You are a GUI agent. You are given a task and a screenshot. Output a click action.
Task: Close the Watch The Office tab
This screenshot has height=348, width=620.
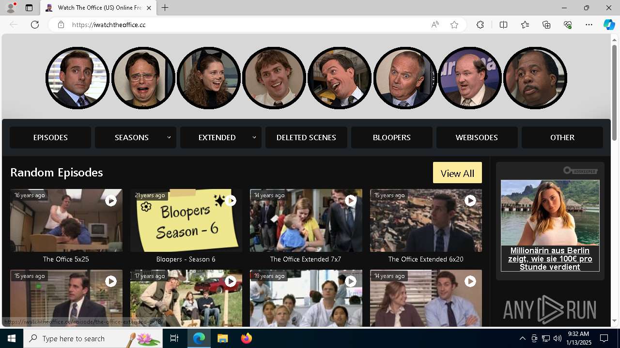149,8
